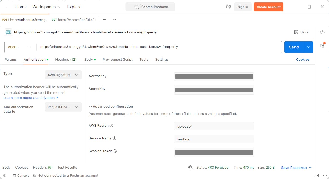Screen dimensions: 329x179
Task: Open Postman settings gear
Action: click(229, 7)
